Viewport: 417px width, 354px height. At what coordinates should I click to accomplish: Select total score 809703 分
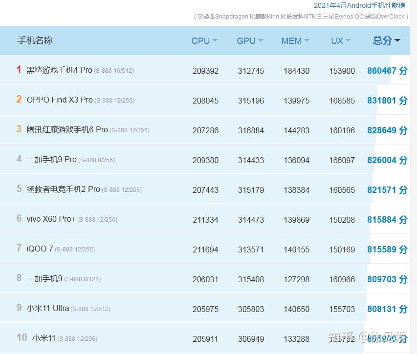[x=387, y=279]
